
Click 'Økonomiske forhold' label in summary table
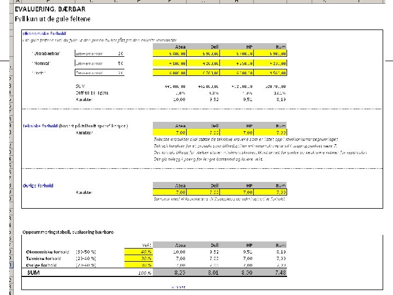47,252
